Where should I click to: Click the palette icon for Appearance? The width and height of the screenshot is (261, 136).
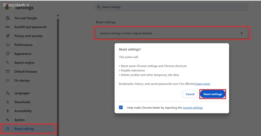[x=8, y=54]
